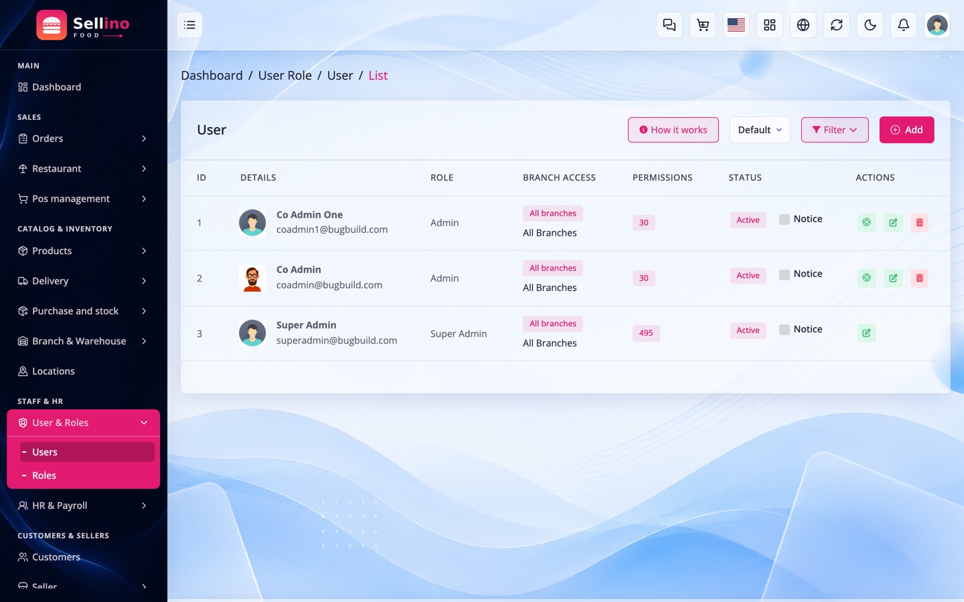
Task: Expand Branch & Warehouse menu
Action: pyautogui.click(x=83, y=341)
